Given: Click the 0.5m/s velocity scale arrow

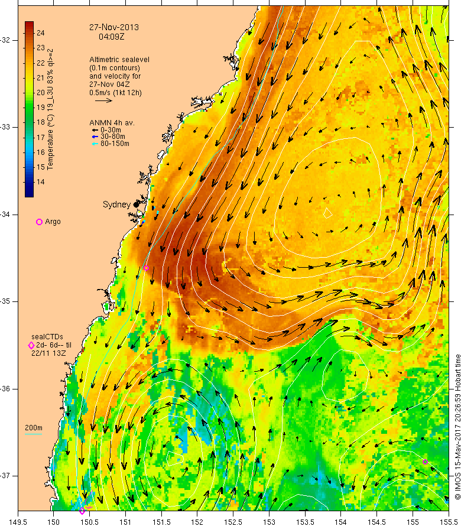Looking at the screenshot, I should [x=103, y=100].
